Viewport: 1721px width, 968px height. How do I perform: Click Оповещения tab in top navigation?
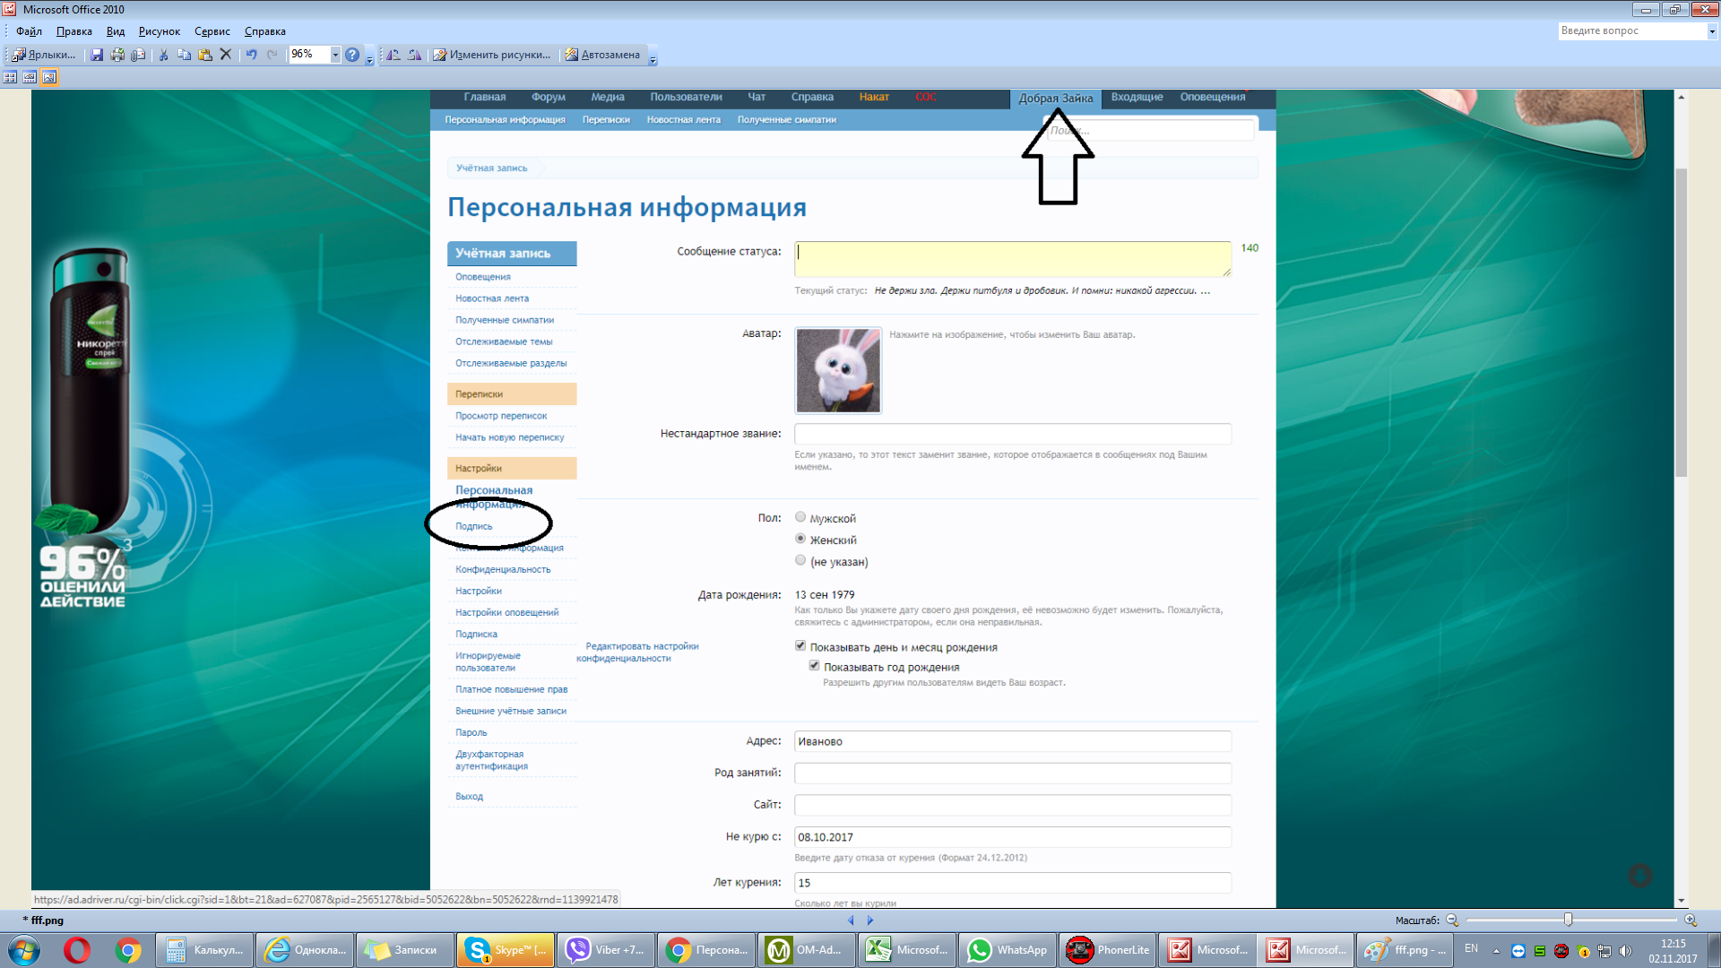click(1213, 97)
